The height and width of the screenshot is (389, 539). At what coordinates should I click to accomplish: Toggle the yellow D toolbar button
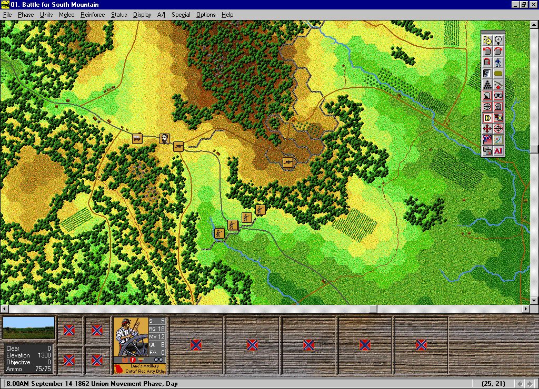[x=487, y=118]
